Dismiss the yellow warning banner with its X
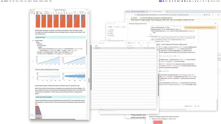Image resolution: width=221 pixels, height=124 pixels. (x=215, y=28)
